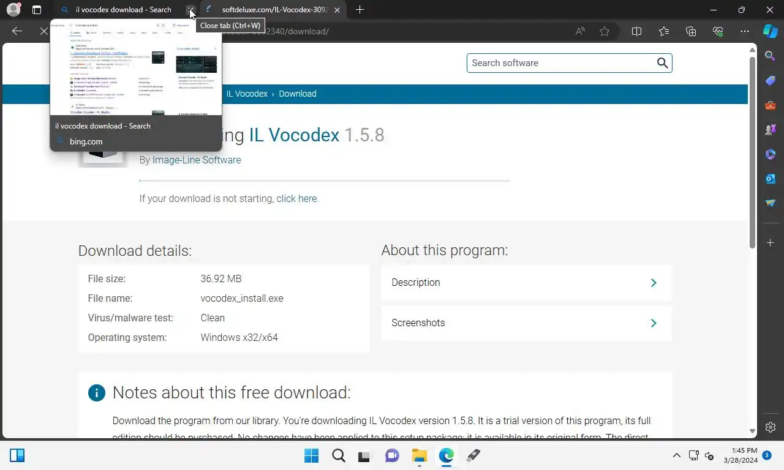Screen dimensions: 784x470
Task: Select file name vocodex_install.exe text
Action: click(x=242, y=298)
